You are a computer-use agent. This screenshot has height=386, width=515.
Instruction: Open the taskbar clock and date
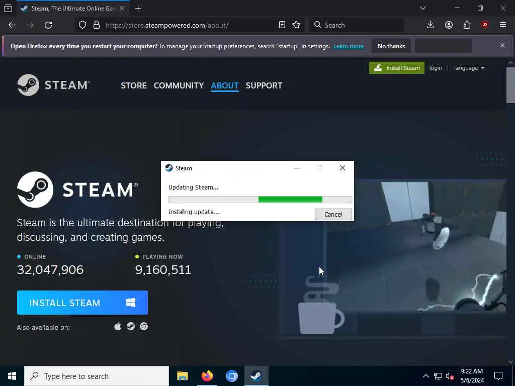pyautogui.click(x=472, y=376)
